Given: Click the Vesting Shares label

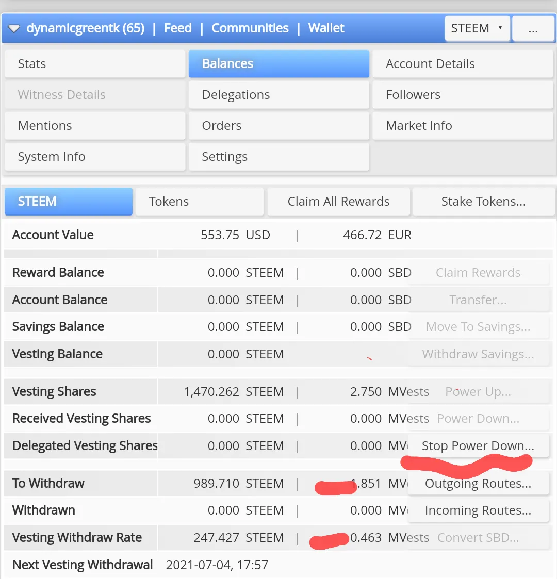Looking at the screenshot, I should tap(54, 391).
